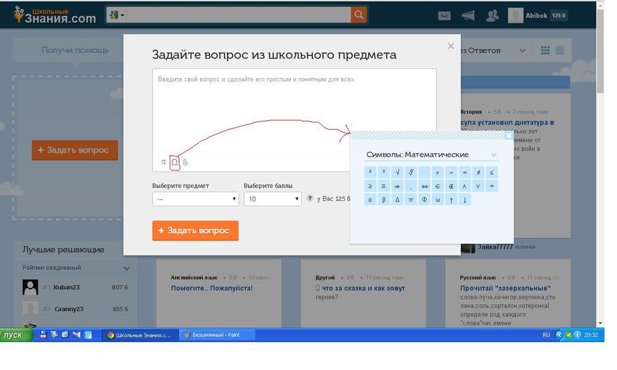Image resolution: width=617 pixels, height=370 pixels.
Task: Open user Granny23 profile
Action: pos(69,309)
